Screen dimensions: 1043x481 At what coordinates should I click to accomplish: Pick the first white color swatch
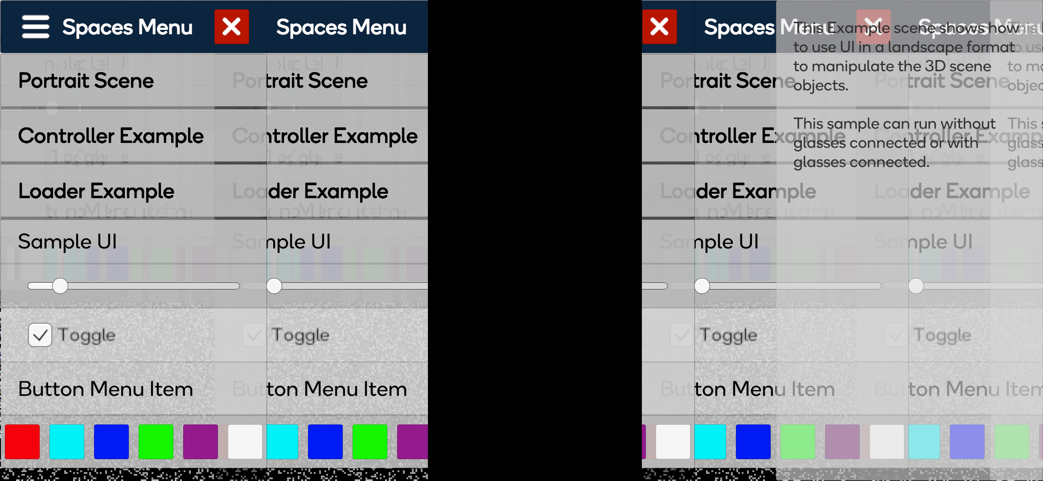coord(245,442)
